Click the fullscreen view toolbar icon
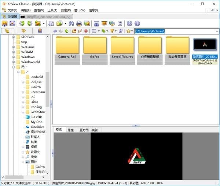220x186 pixels. [12, 23]
